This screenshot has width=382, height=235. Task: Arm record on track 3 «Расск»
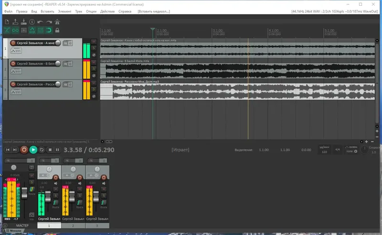coord(13,84)
